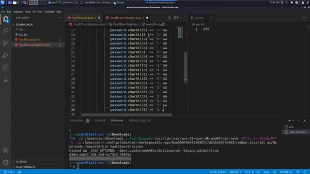Click the main(String[]) breadcrumb
Screen dimensions: 310x174
coord(155,24)
